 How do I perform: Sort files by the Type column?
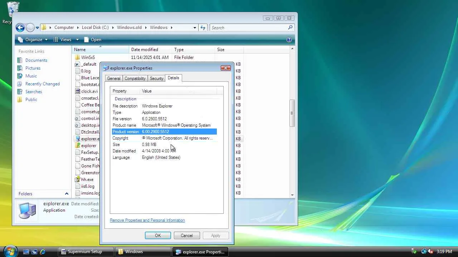(193, 50)
